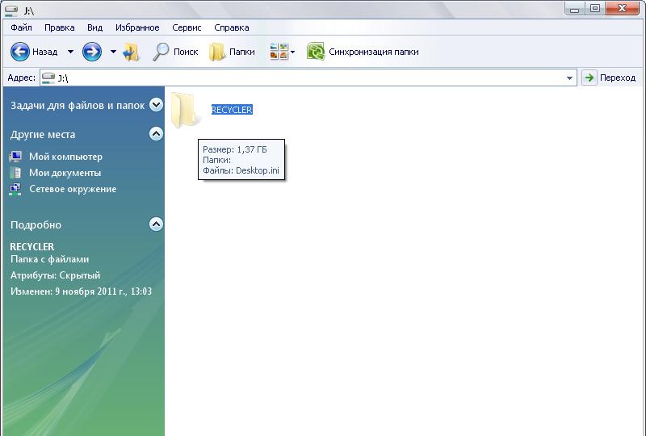Click the Переход go button
The image size is (646, 436).
click(x=610, y=78)
